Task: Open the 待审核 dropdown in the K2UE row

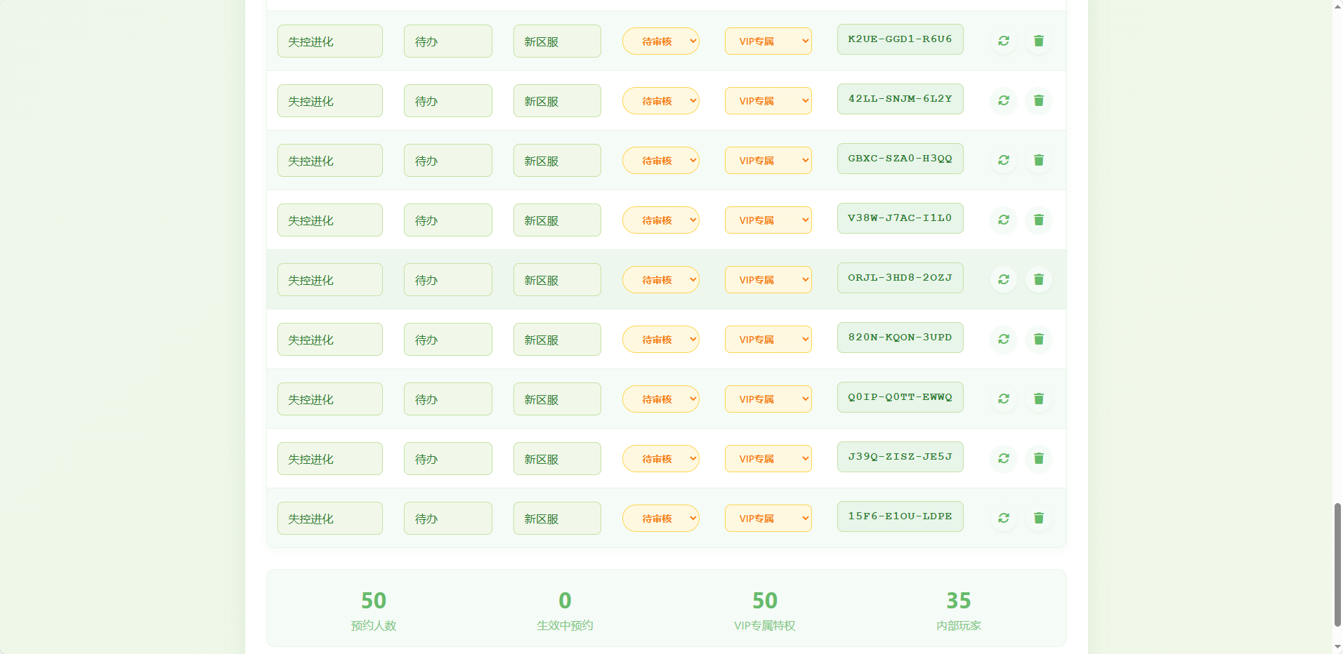Action: tap(661, 41)
